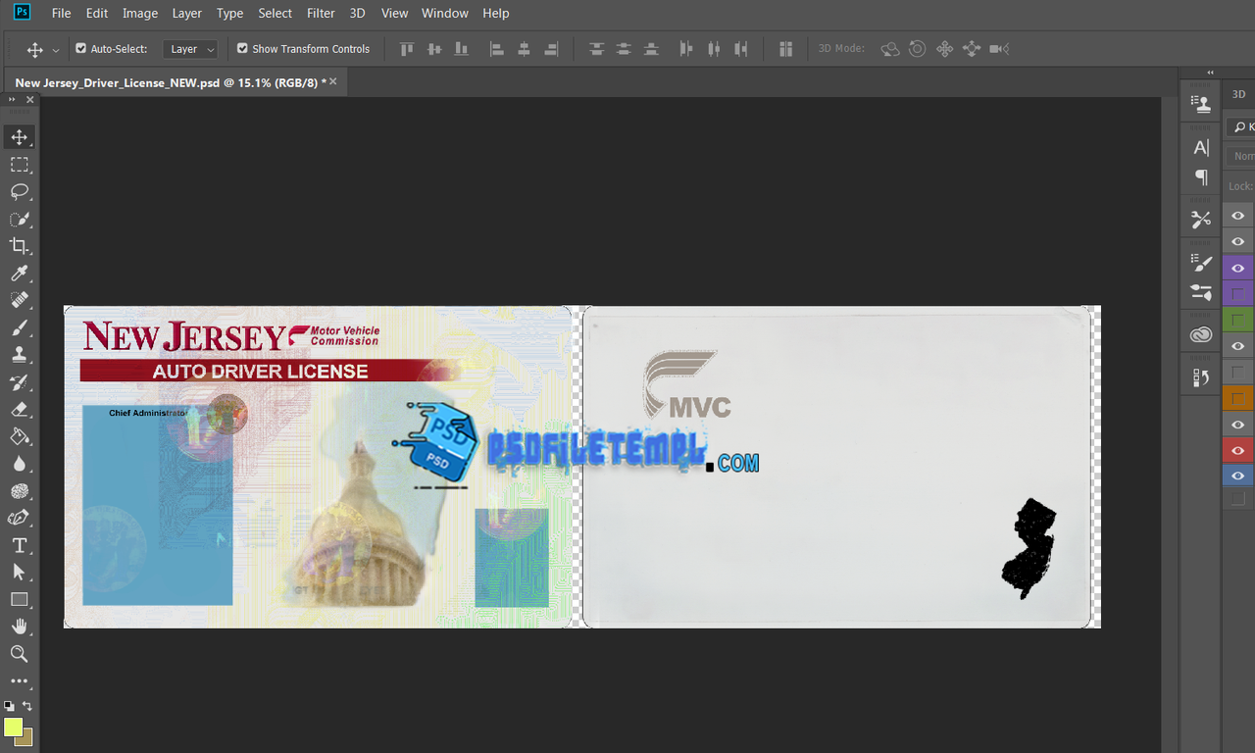
Task: Open the Clone Source panel icon
Action: (x=1201, y=103)
